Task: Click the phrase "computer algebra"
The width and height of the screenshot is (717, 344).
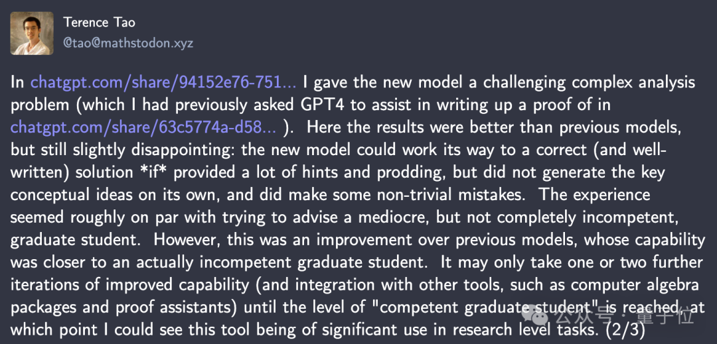Action: tap(635, 285)
